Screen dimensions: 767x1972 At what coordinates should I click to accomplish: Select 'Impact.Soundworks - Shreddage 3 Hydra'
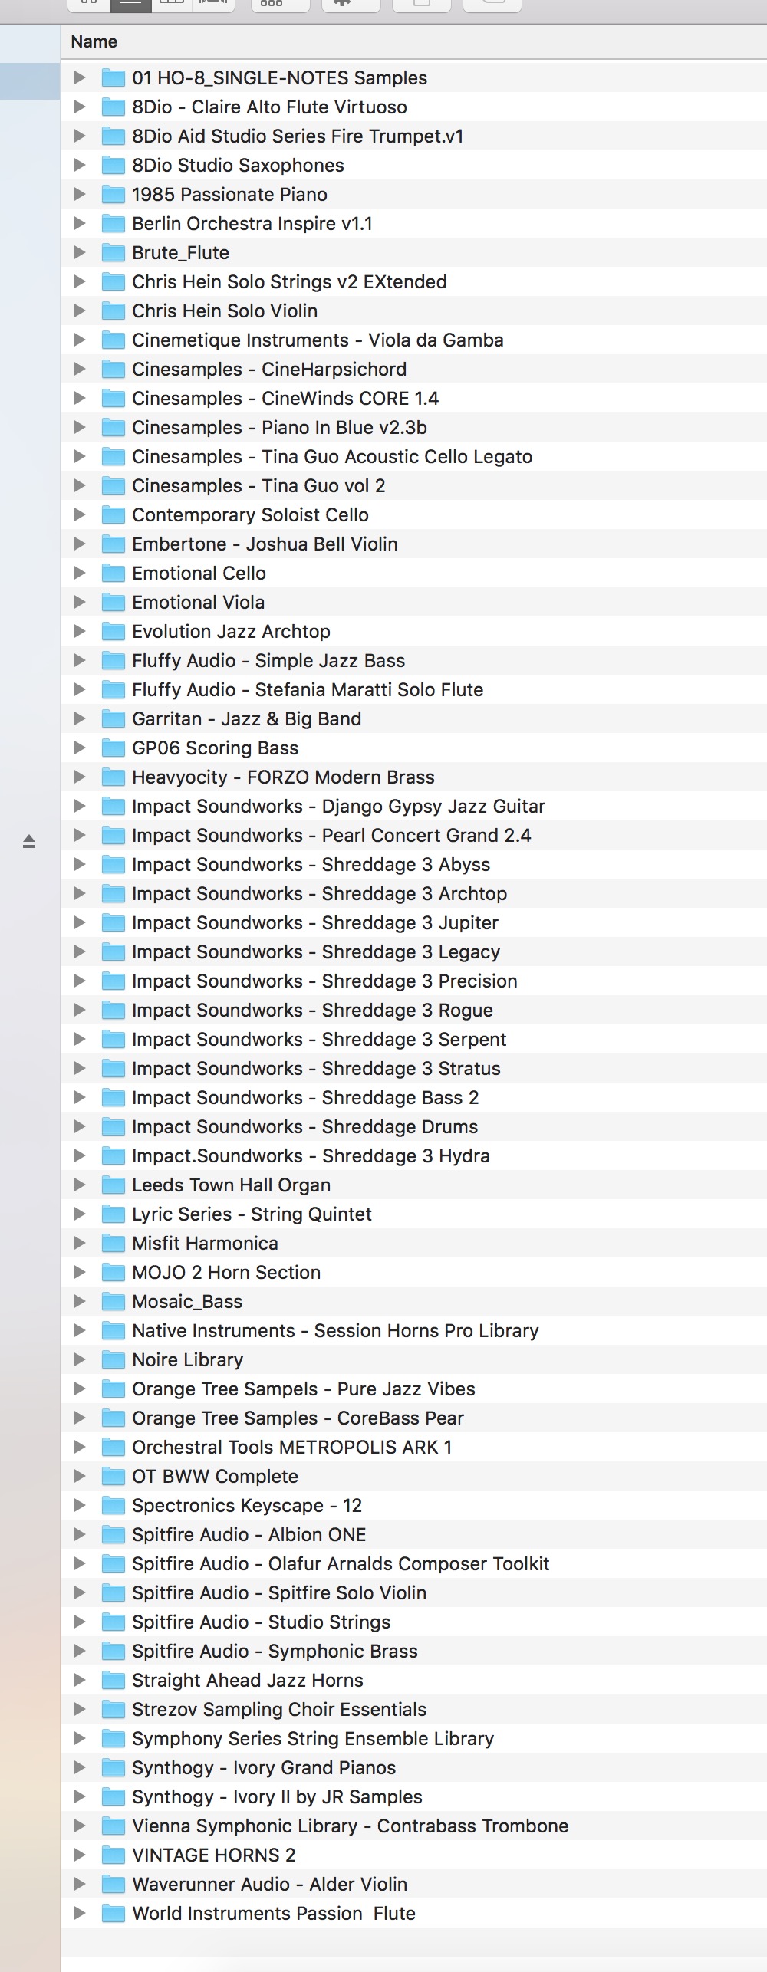coord(414,1155)
